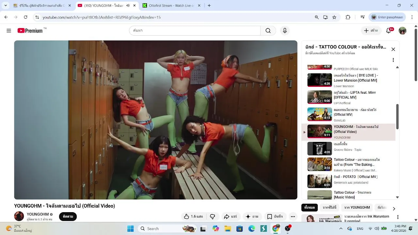Click the Enter passphrase profile button

pos(387,17)
